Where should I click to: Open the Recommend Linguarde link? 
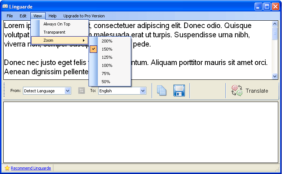point(31,168)
